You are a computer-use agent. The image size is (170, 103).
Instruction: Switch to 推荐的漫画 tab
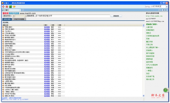tap(7, 19)
